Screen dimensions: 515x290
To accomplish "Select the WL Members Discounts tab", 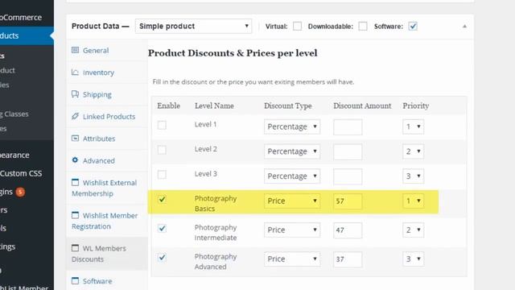I will point(107,254).
